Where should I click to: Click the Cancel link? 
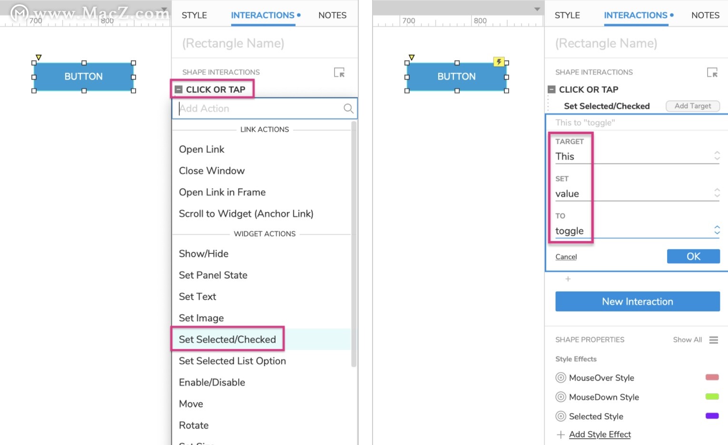coord(566,257)
